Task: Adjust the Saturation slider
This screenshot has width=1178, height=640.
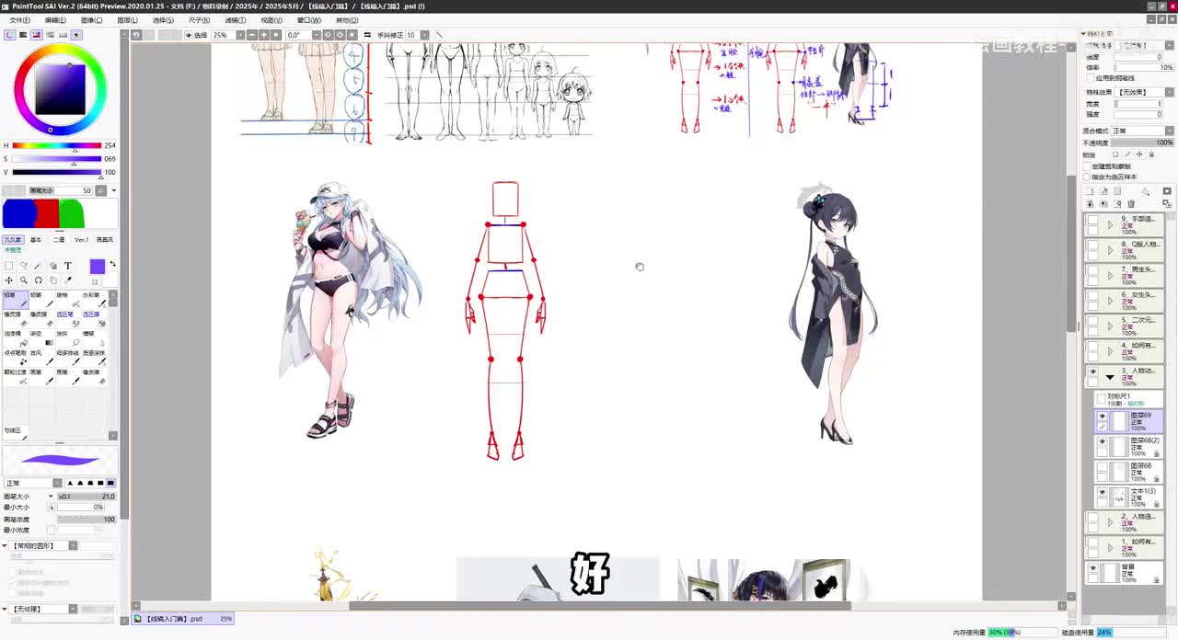Action: (x=56, y=159)
